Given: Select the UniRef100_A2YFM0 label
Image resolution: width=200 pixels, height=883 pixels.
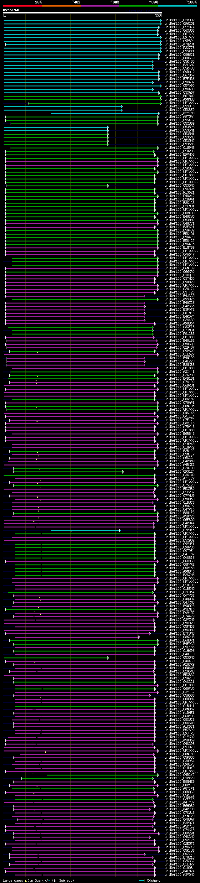Looking at the screenshot, I should coord(179,113).
